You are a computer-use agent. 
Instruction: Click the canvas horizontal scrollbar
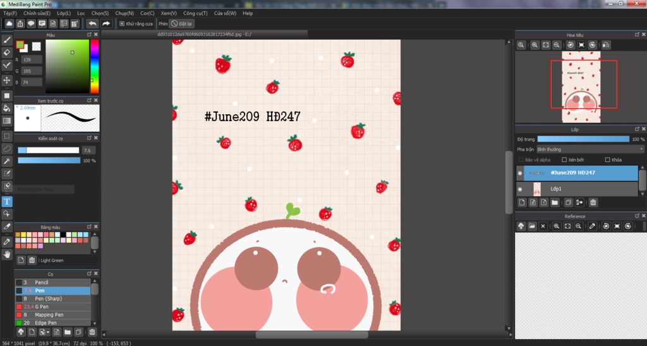tap(311, 335)
